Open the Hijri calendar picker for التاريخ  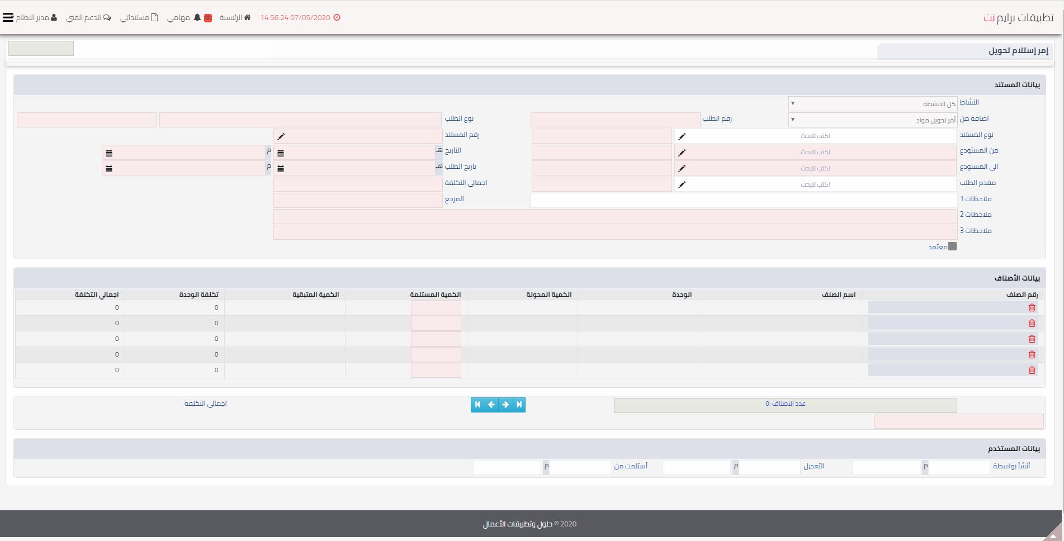click(281, 153)
